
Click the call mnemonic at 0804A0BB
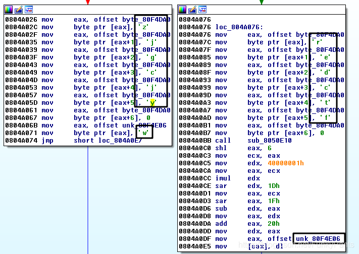223,141
